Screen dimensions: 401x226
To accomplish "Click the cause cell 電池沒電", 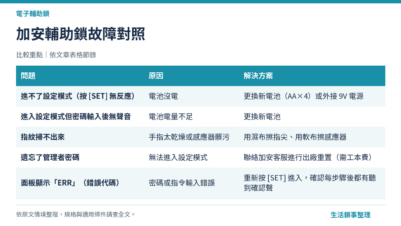I will [163, 96].
